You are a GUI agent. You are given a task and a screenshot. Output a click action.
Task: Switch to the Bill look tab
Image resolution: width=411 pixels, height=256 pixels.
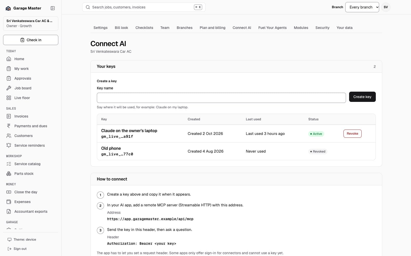[x=121, y=28]
